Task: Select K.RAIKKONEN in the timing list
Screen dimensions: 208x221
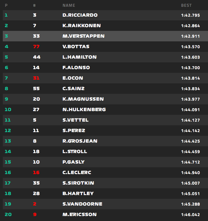Action: 81,26
